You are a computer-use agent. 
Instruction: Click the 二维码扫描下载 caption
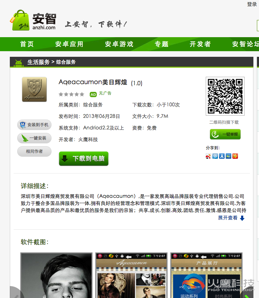tap(224, 122)
